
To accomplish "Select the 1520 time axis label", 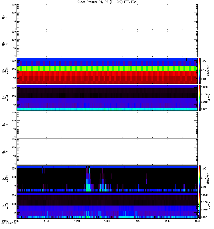I will (137, 221).
